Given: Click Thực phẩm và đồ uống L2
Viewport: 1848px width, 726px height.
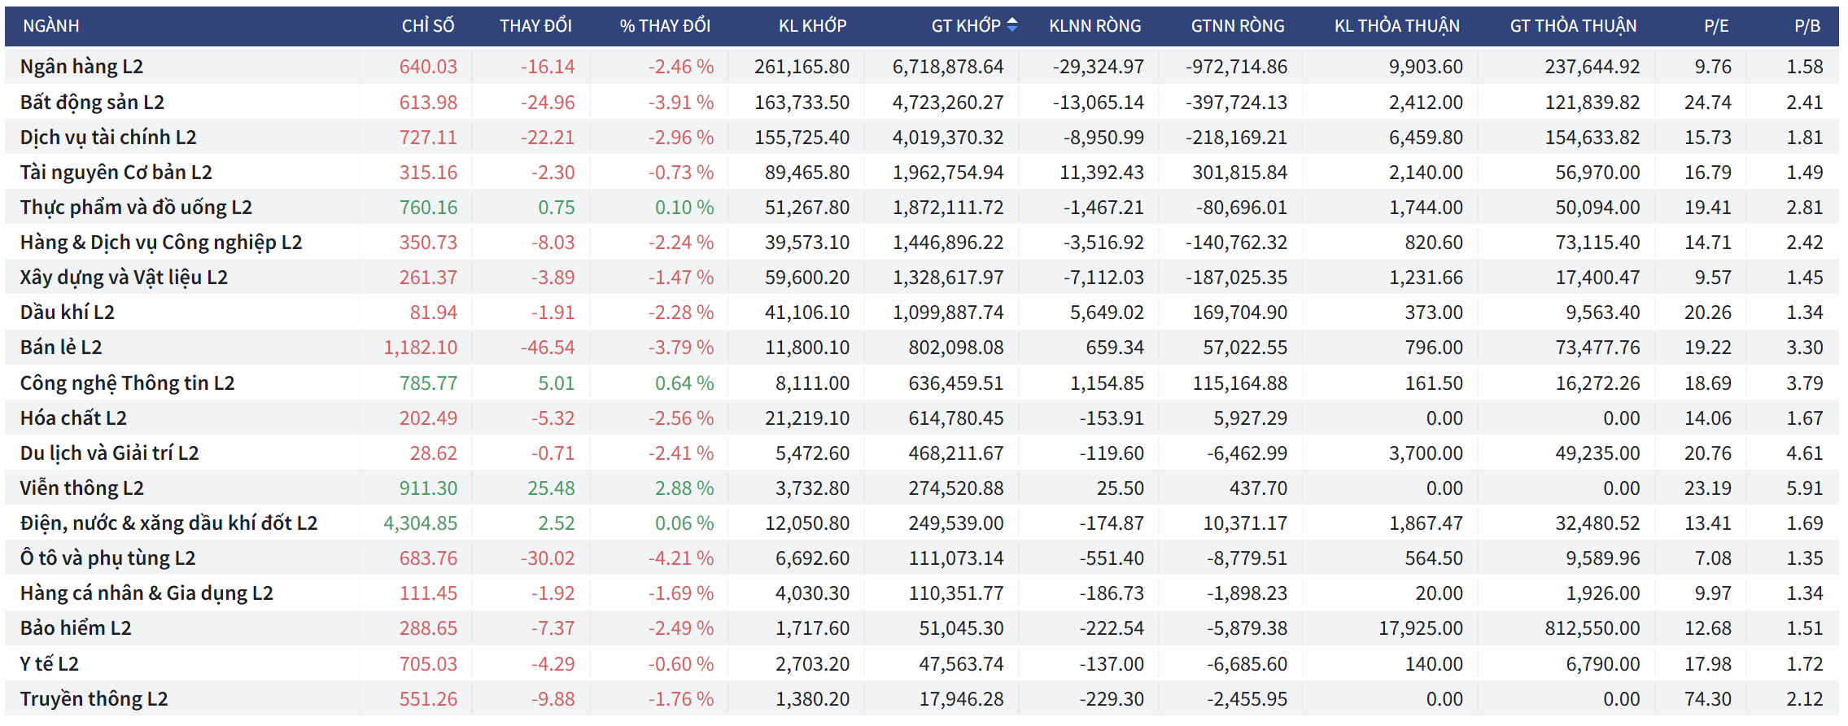Looking at the screenshot, I should (137, 208).
